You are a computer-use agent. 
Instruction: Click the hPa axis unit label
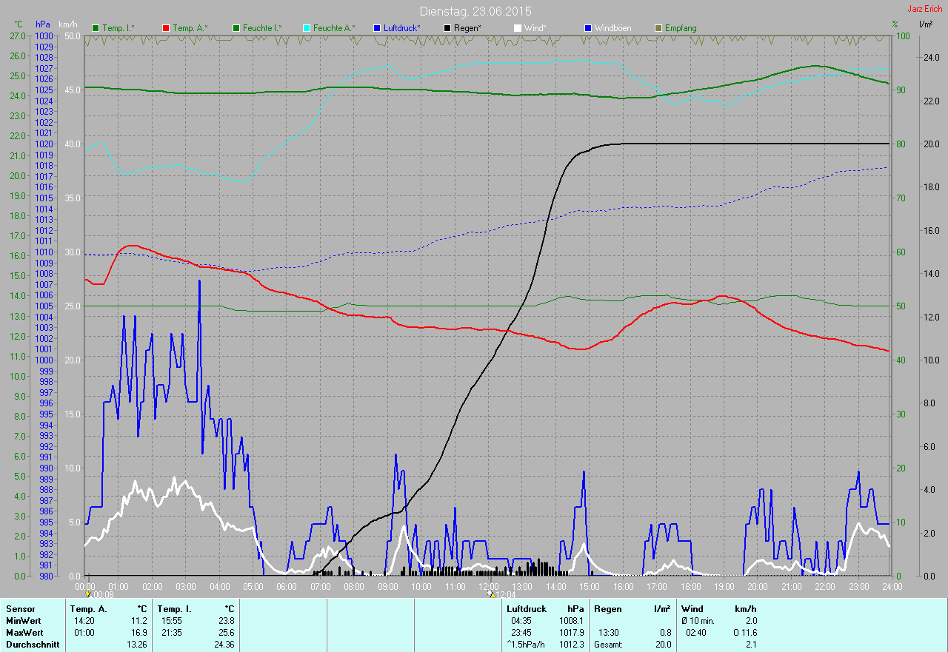(x=42, y=24)
